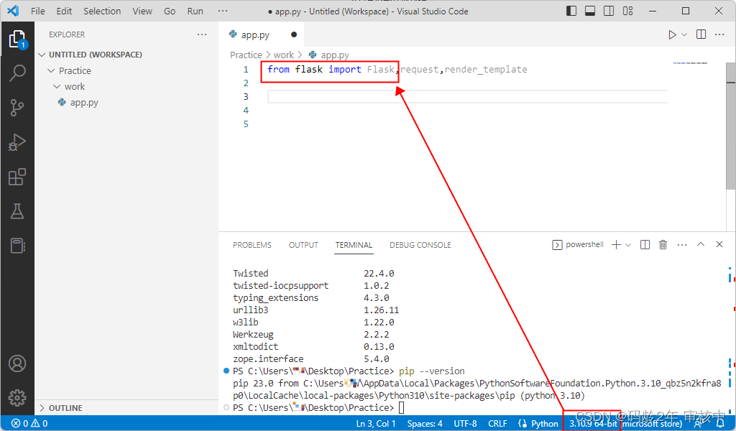Create a new terminal with plus icon
This screenshot has width=736, height=431.
(x=616, y=244)
